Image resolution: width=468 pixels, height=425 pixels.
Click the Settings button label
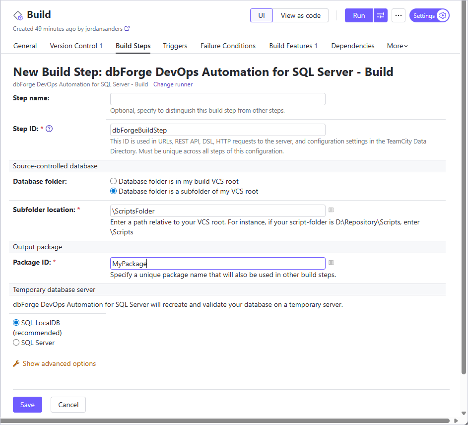424,16
